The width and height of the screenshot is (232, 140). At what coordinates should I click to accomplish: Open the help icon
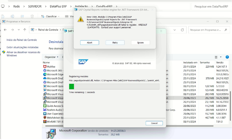227,57
